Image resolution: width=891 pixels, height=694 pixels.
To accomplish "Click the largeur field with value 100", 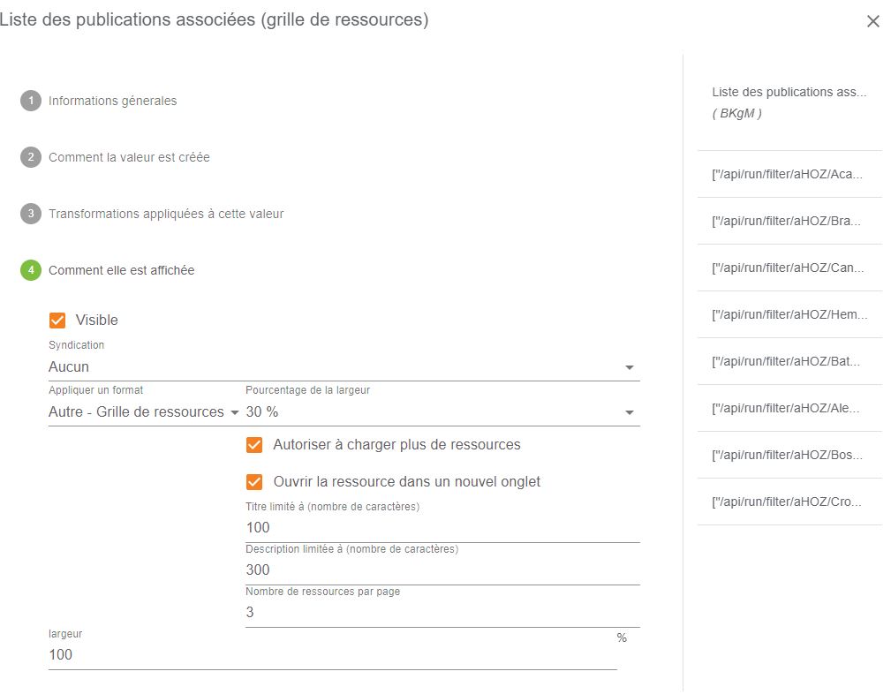I will coord(332,655).
